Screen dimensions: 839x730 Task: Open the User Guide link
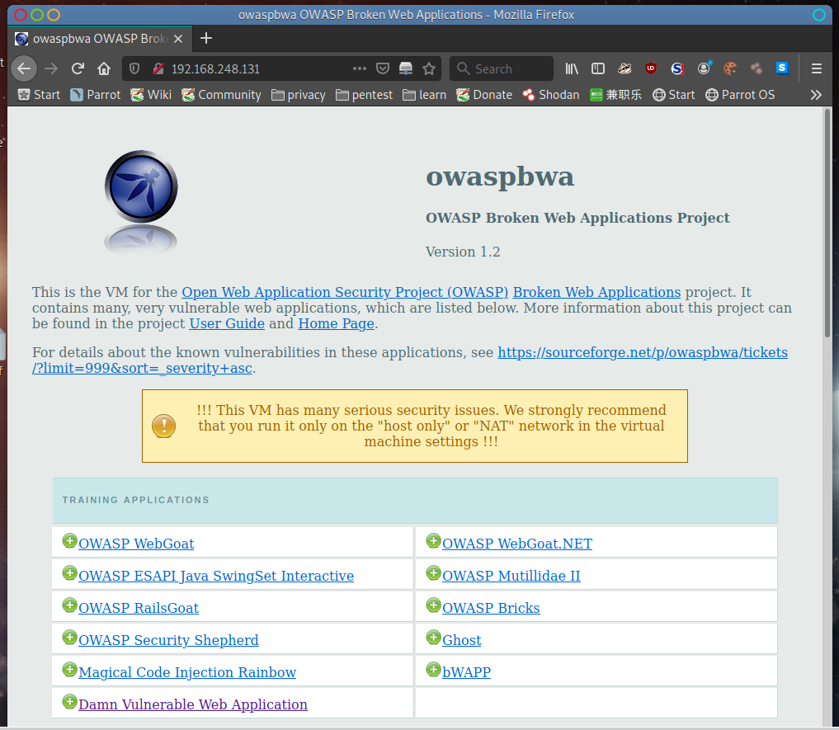click(x=227, y=324)
